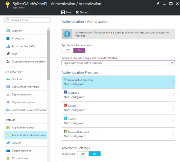Screen dimensions: 180x162
Task: Click the Deployment options gear icon
Action: pos(8,102)
